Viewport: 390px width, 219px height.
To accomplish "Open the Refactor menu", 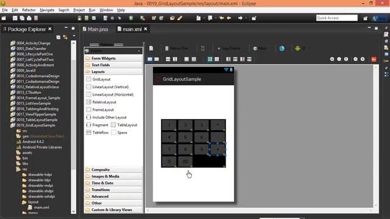I will click(x=29, y=10).
